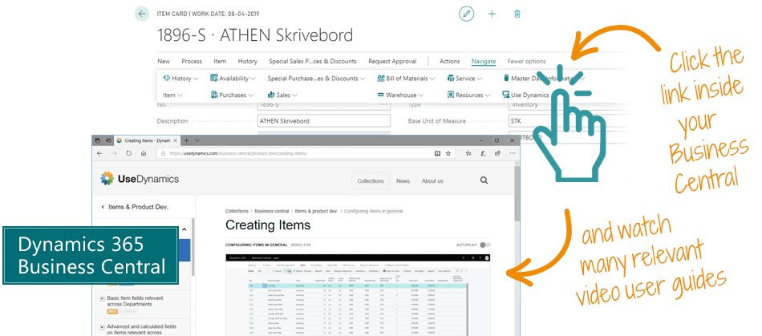Click browser forward arrow
The width and height of the screenshot is (762, 336).
(x=114, y=153)
